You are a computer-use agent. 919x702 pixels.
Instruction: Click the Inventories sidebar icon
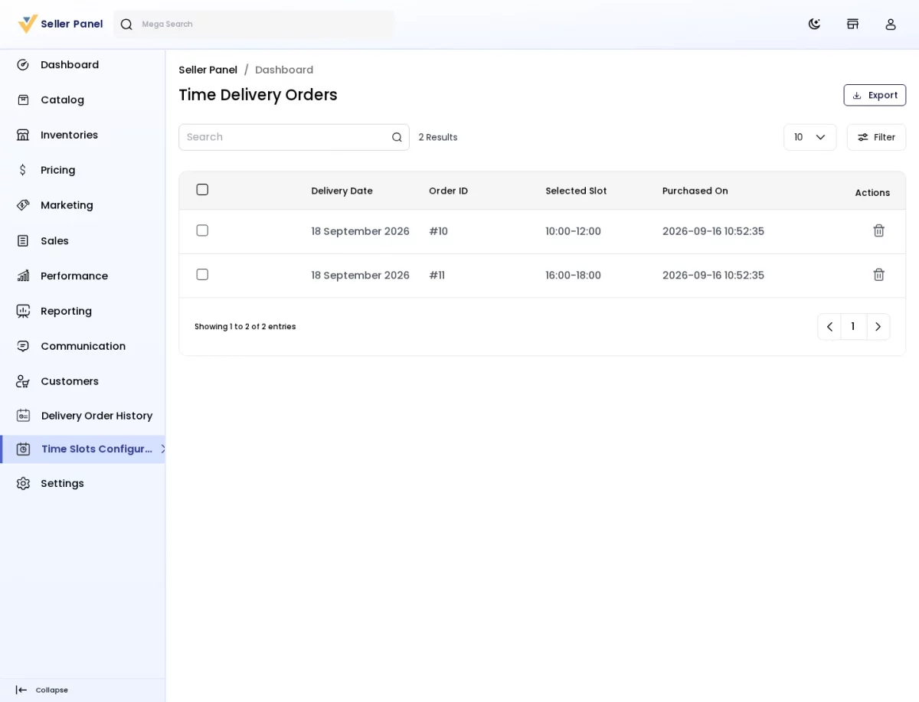[x=23, y=136]
